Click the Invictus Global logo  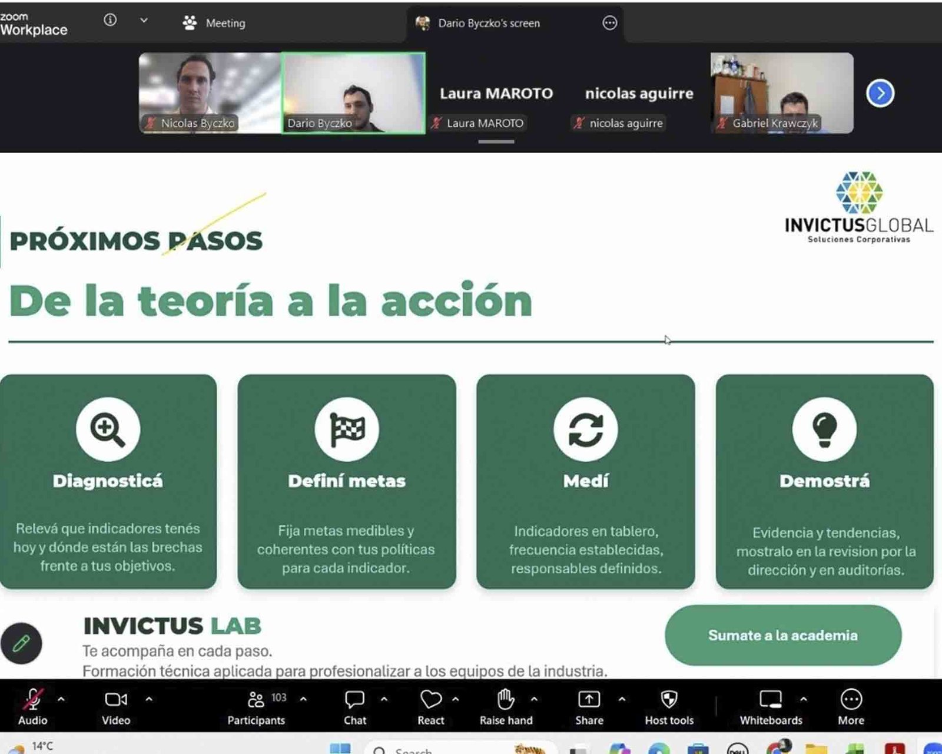point(859,207)
